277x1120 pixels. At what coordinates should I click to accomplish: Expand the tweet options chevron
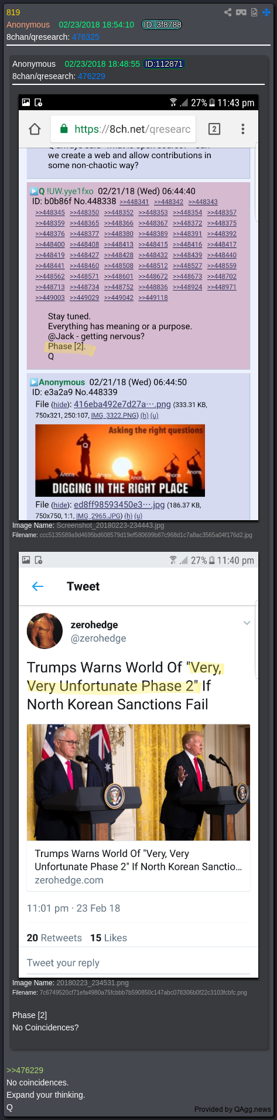pos(247,623)
